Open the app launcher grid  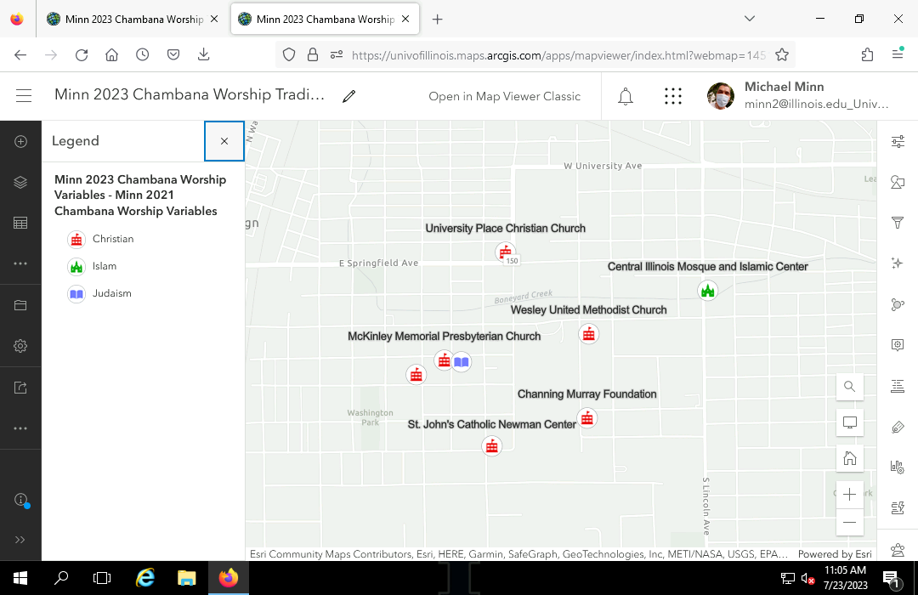point(673,96)
